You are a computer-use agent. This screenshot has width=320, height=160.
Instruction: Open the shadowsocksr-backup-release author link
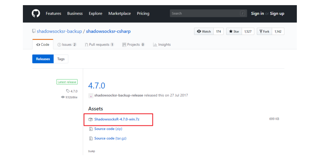(119, 95)
